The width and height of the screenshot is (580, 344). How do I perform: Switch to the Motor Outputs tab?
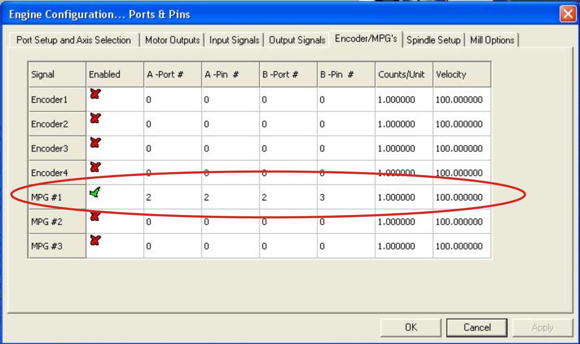coord(172,40)
